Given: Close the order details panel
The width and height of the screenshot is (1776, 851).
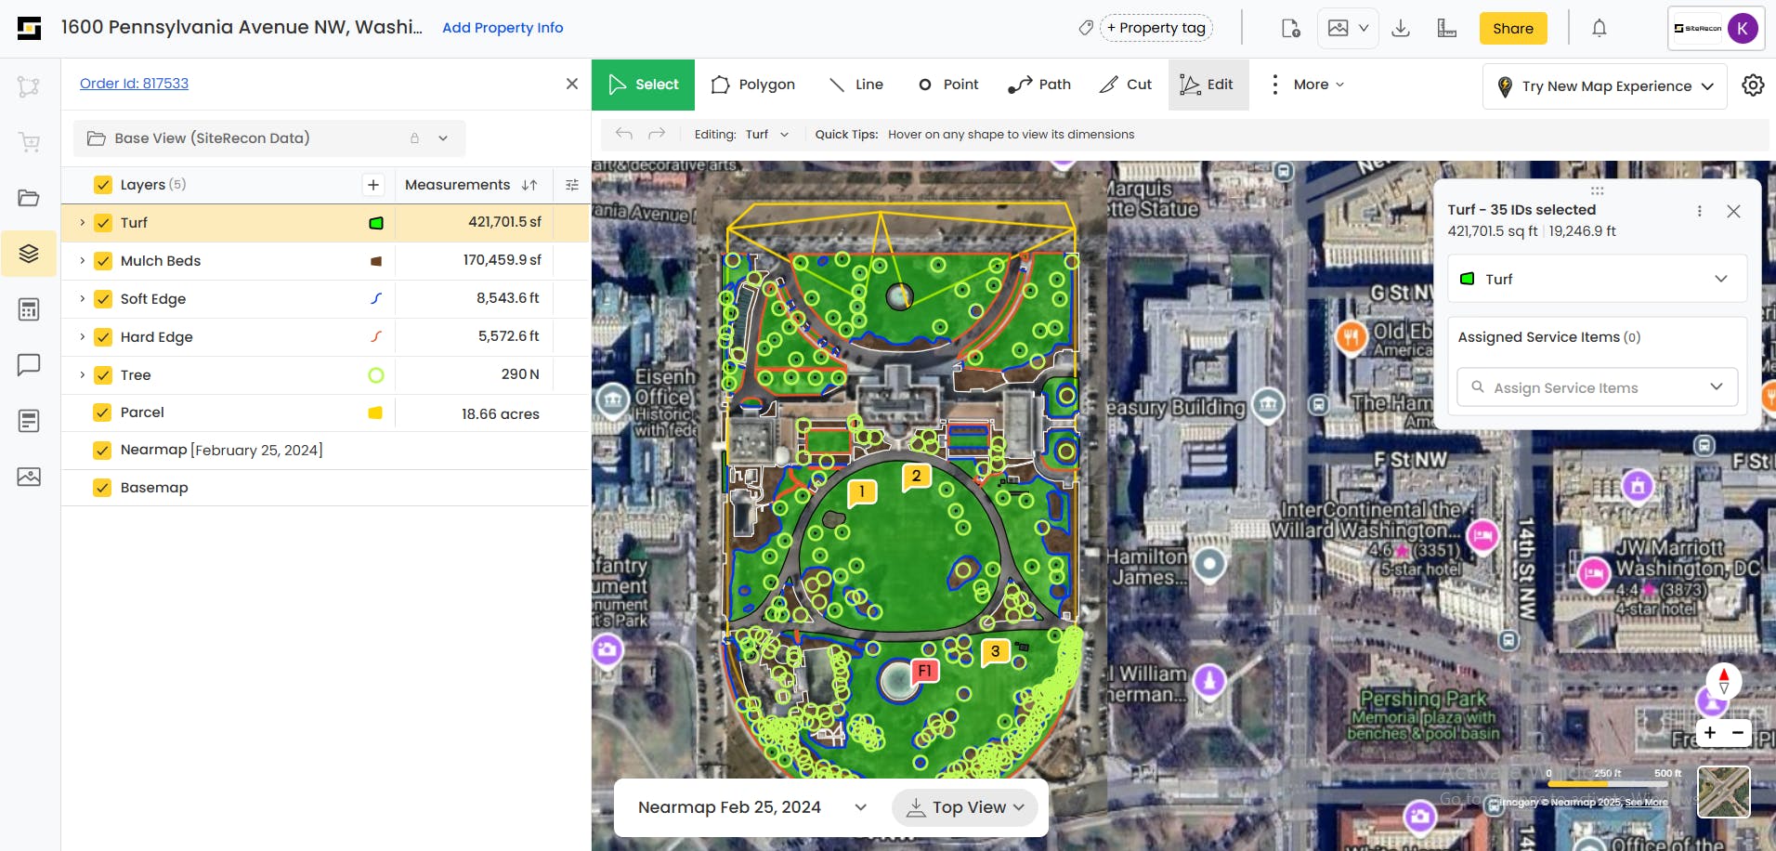Looking at the screenshot, I should [572, 84].
